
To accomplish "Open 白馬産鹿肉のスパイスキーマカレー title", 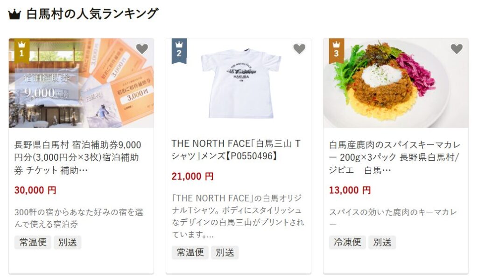I will (394, 157).
